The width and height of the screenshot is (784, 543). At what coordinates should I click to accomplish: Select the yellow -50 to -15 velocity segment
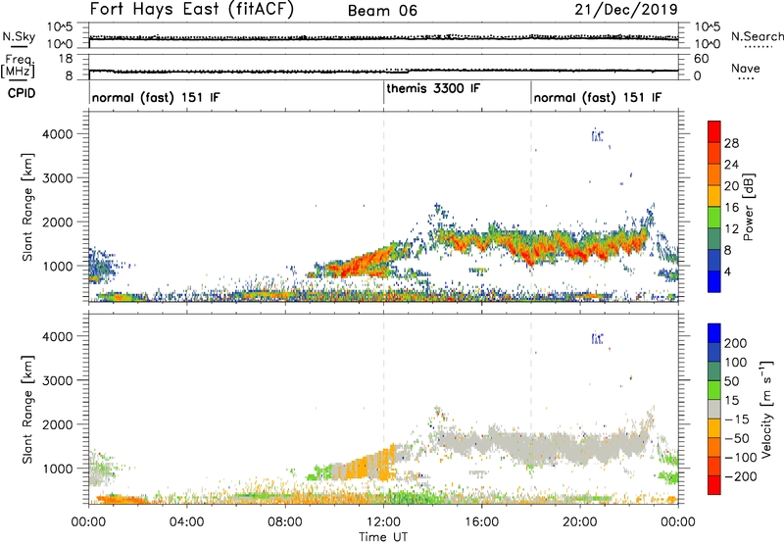tap(714, 428)
